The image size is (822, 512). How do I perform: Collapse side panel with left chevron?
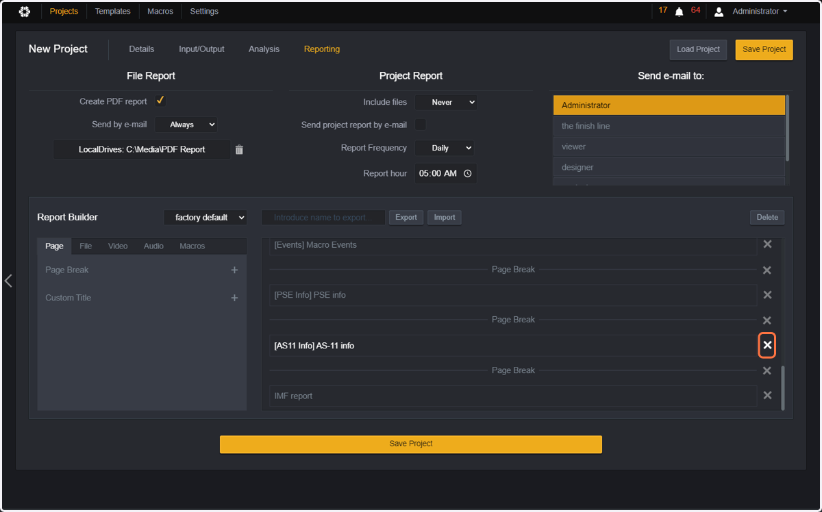coord(8,281)
